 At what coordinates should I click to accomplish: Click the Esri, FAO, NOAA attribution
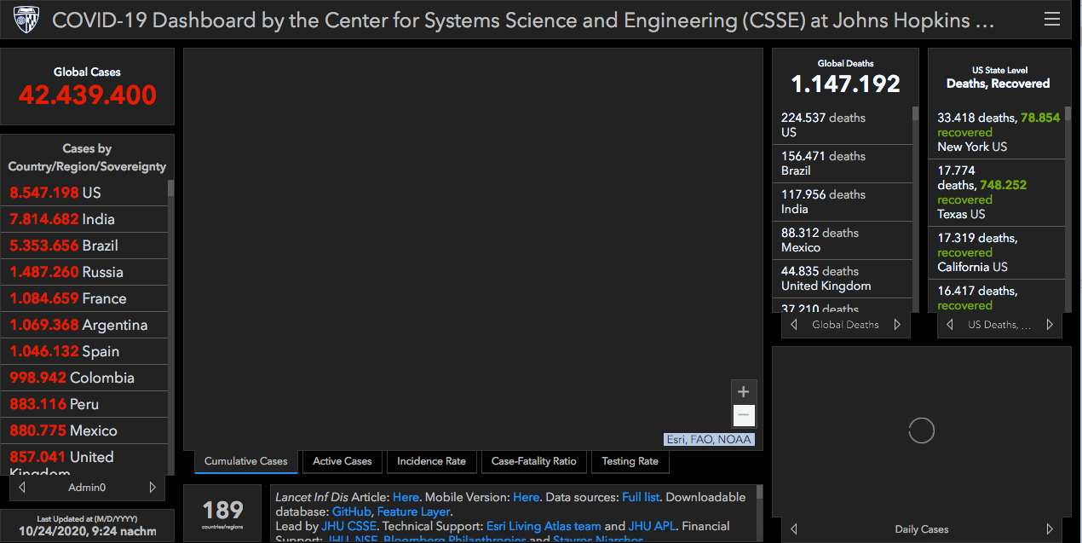[710, 440]
